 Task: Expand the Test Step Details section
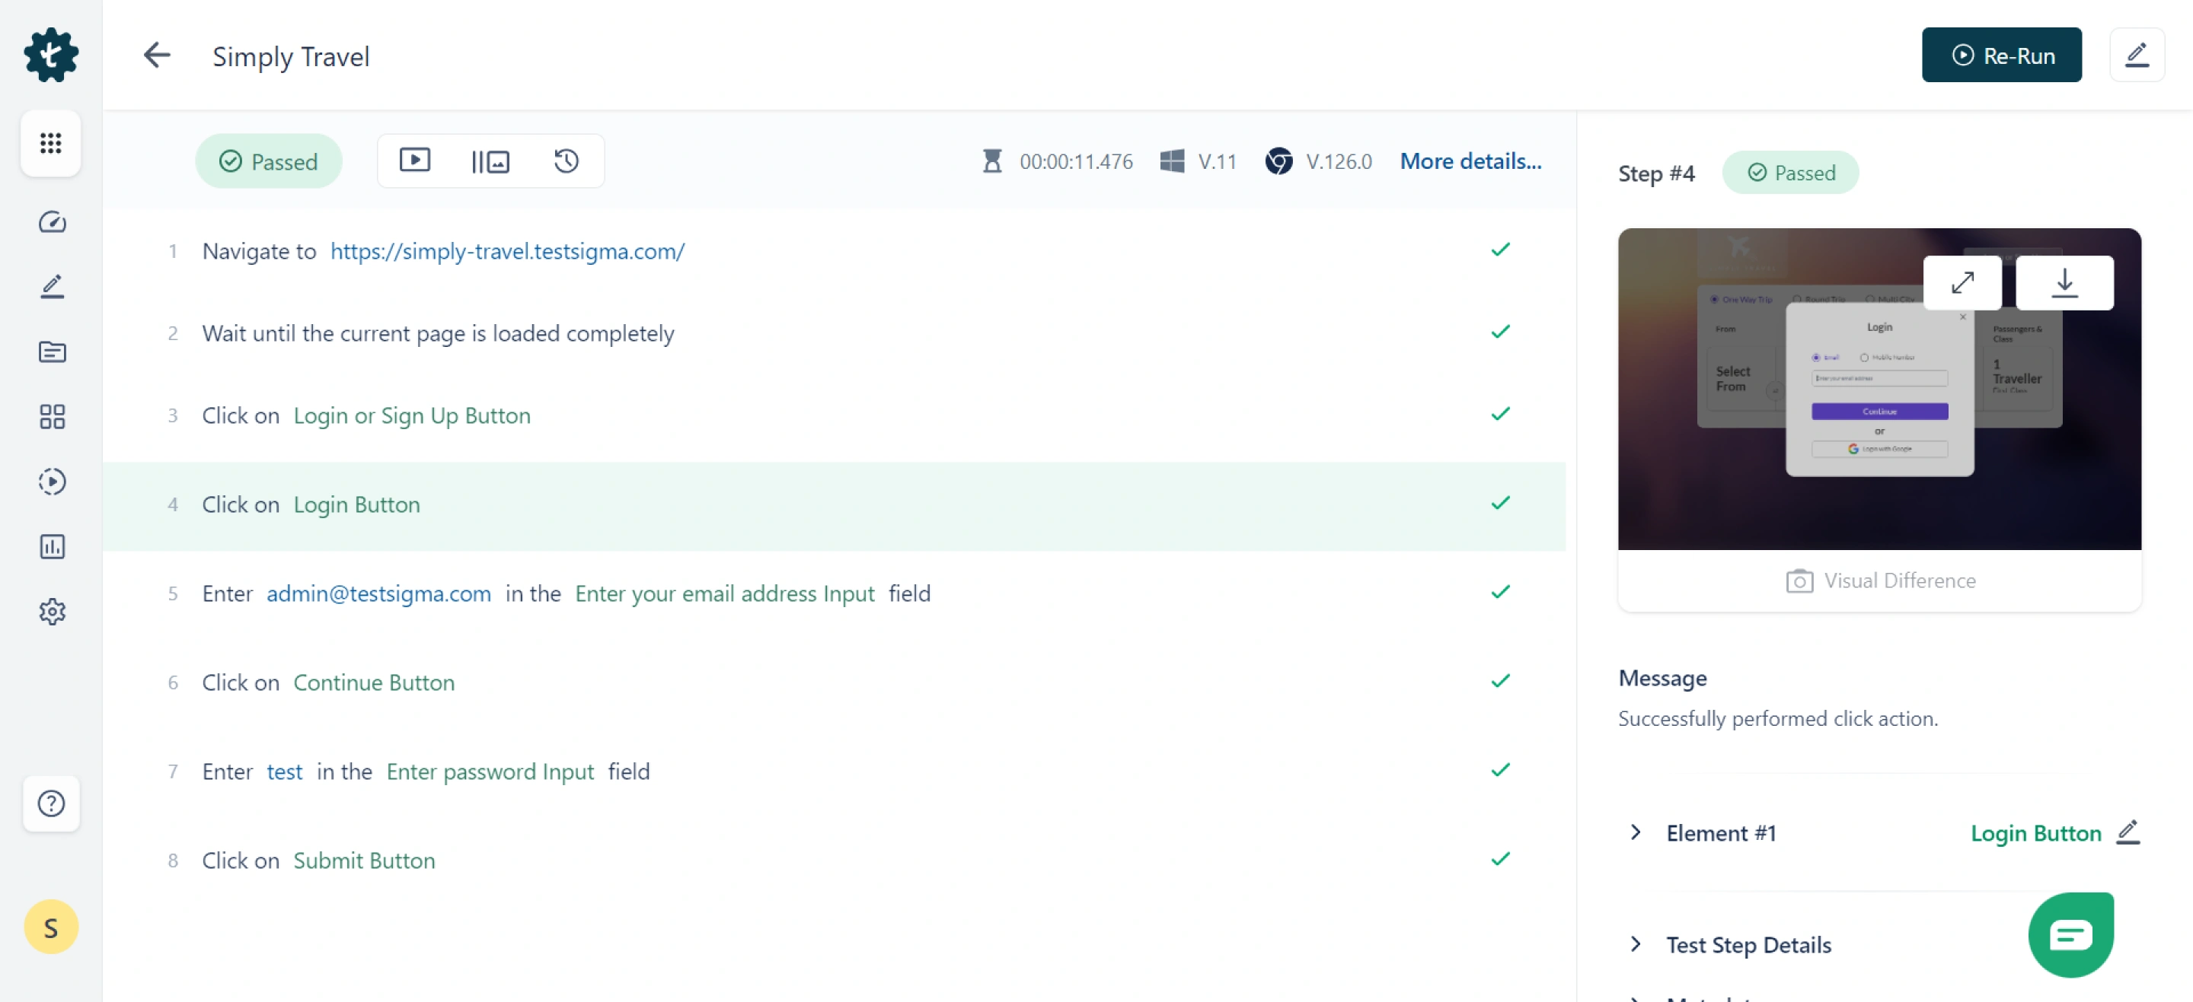1636,944
